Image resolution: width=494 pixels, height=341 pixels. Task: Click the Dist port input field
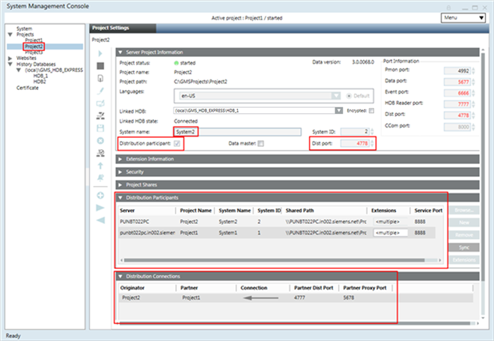coord(356,143)
